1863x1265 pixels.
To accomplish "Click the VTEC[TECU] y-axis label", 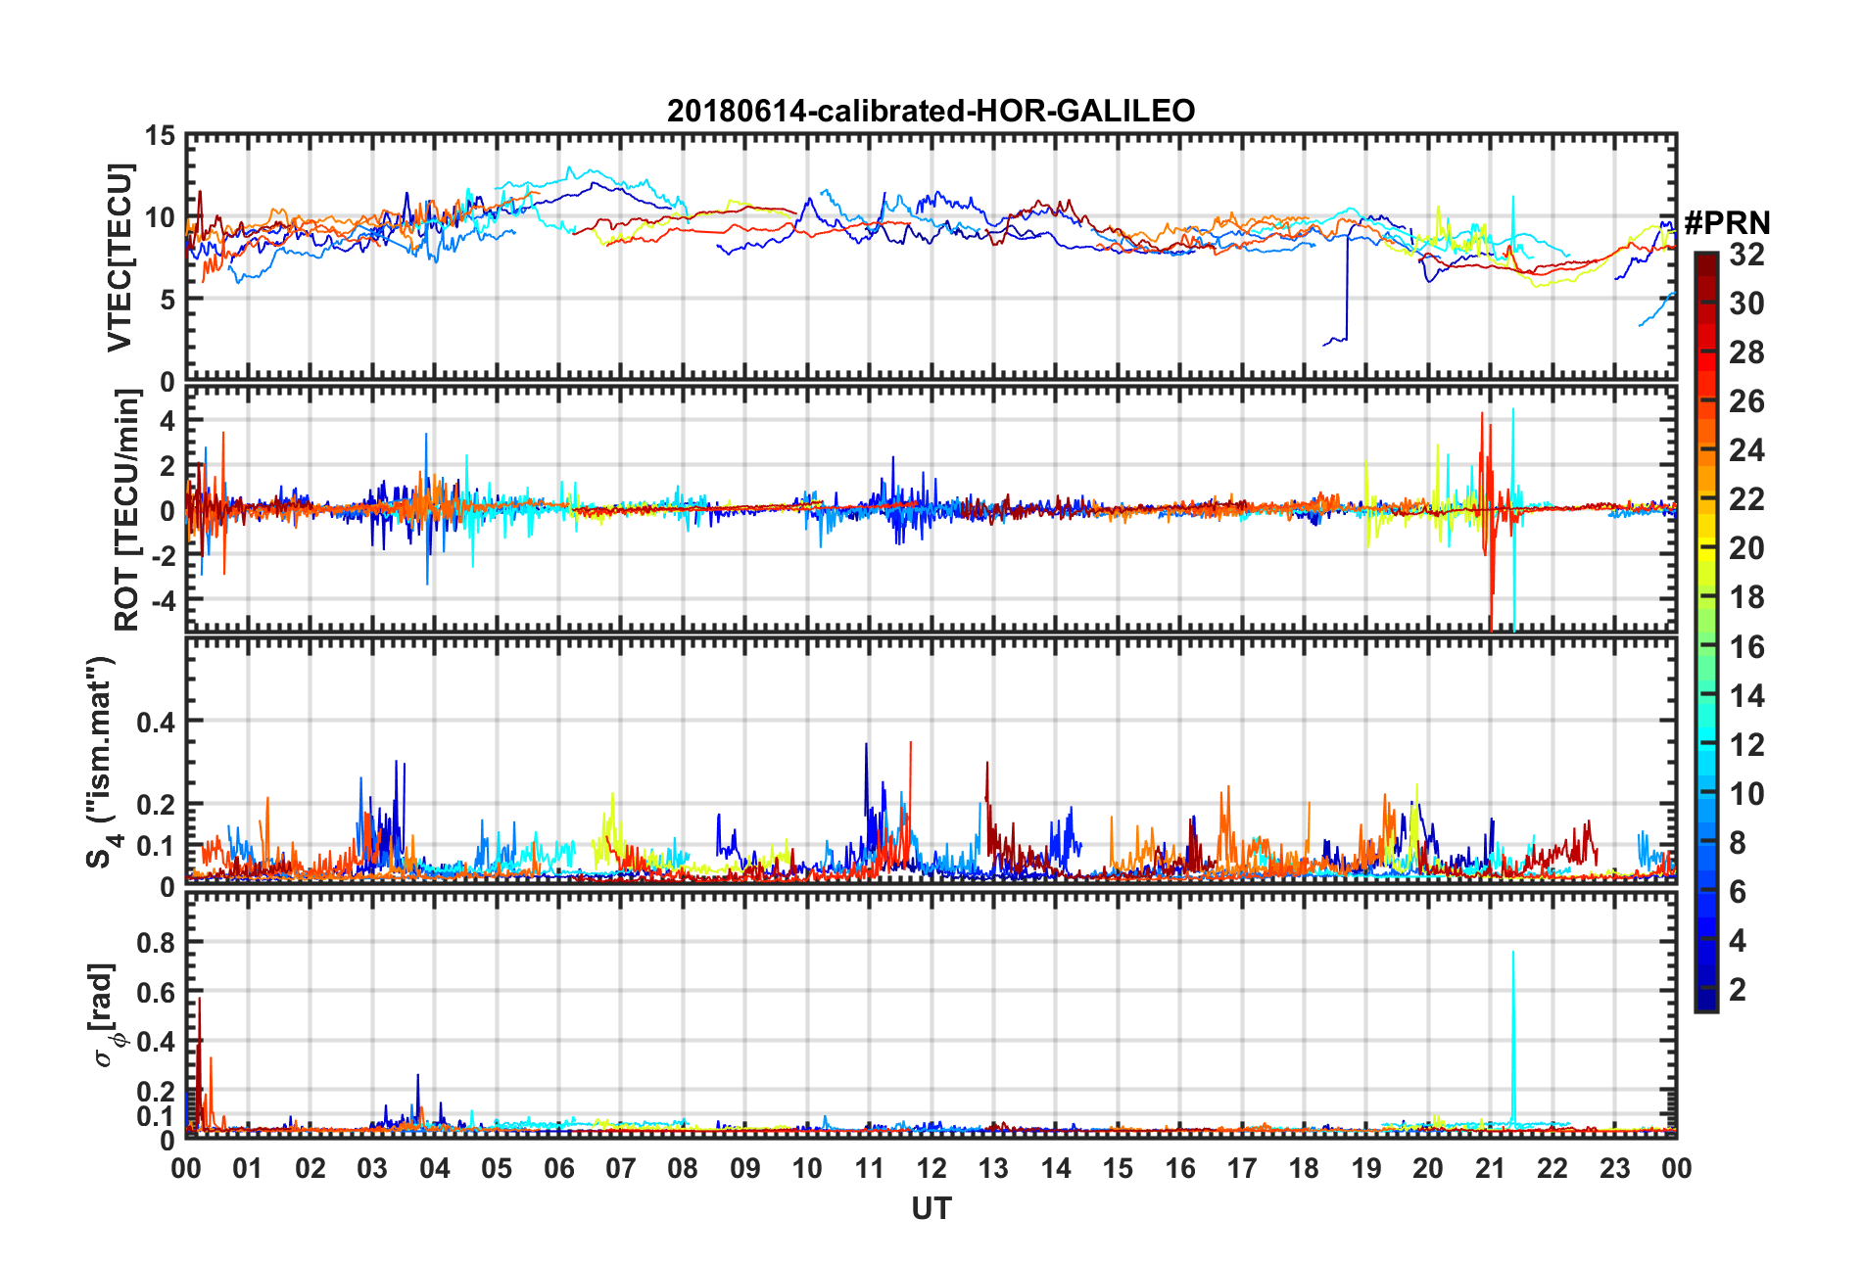I will point(119,258).
